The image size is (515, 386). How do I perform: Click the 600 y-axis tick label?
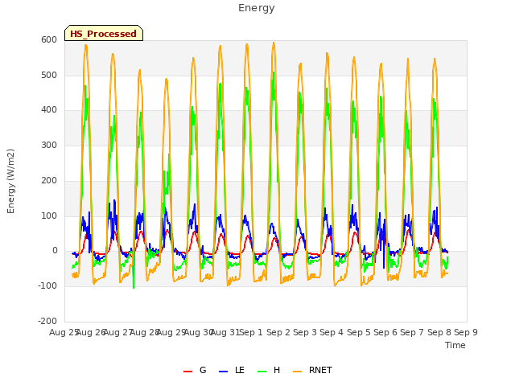click(49, 40)
